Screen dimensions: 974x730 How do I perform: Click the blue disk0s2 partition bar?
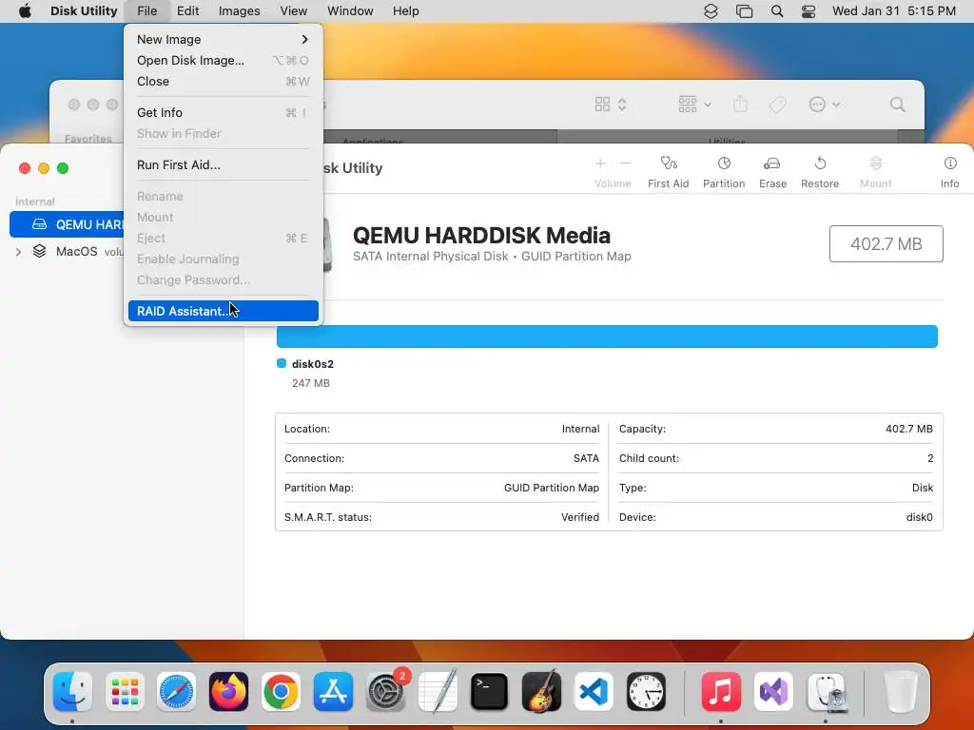tap(607, 336)
